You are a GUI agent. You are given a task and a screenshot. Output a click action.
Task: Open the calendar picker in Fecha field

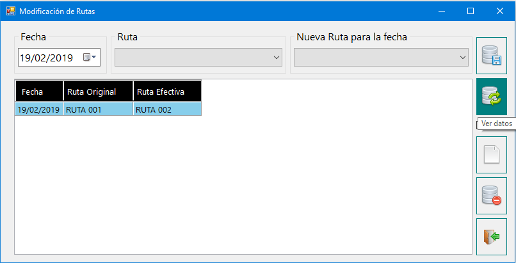(89, 58)
